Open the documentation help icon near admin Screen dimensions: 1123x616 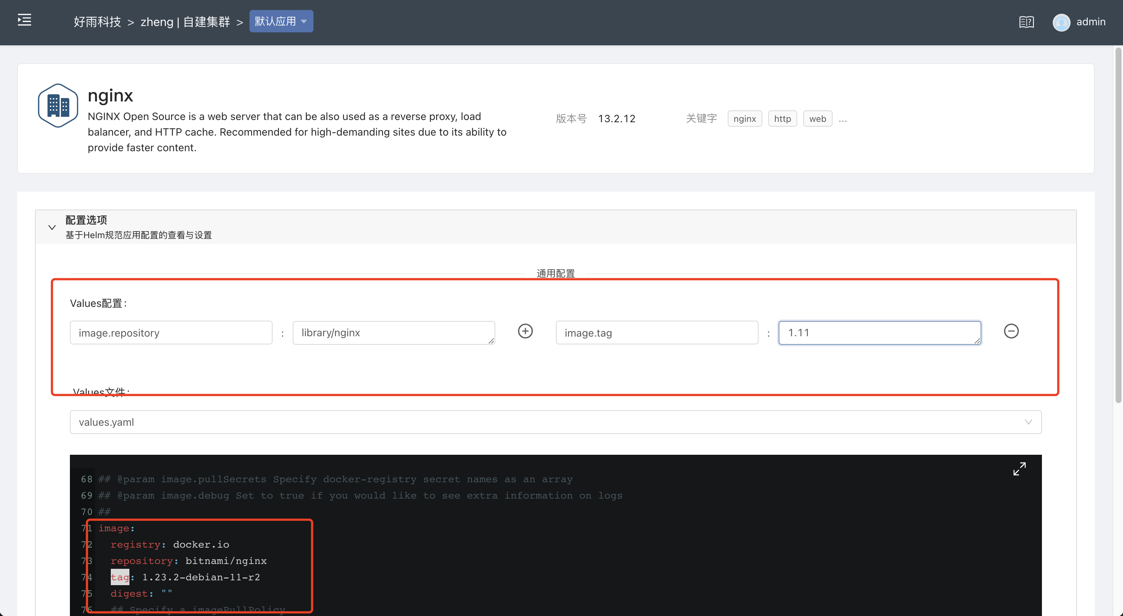click(1026, 22)
